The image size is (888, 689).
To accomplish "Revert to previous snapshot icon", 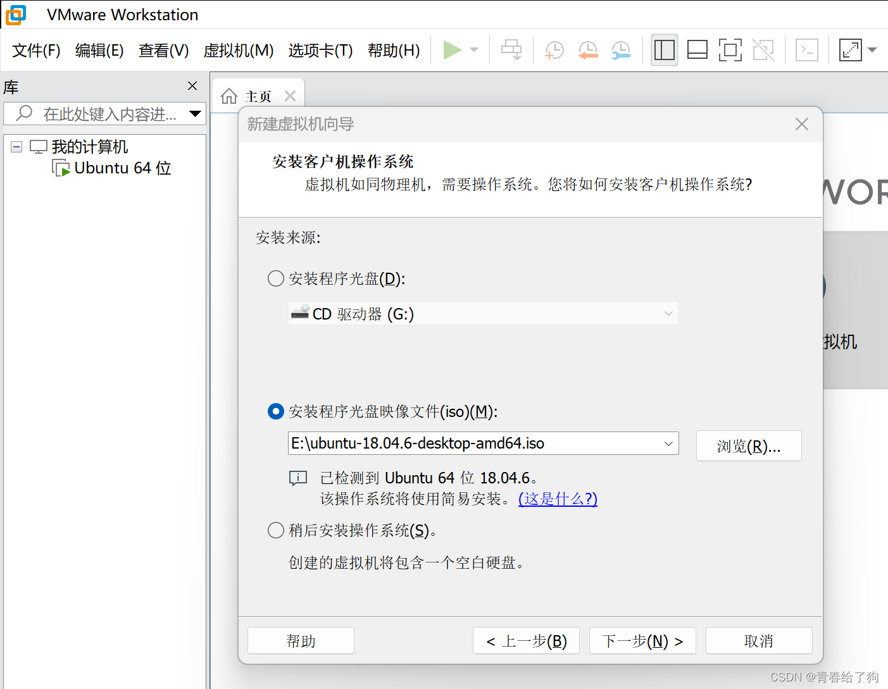I will tap(588, 50).
